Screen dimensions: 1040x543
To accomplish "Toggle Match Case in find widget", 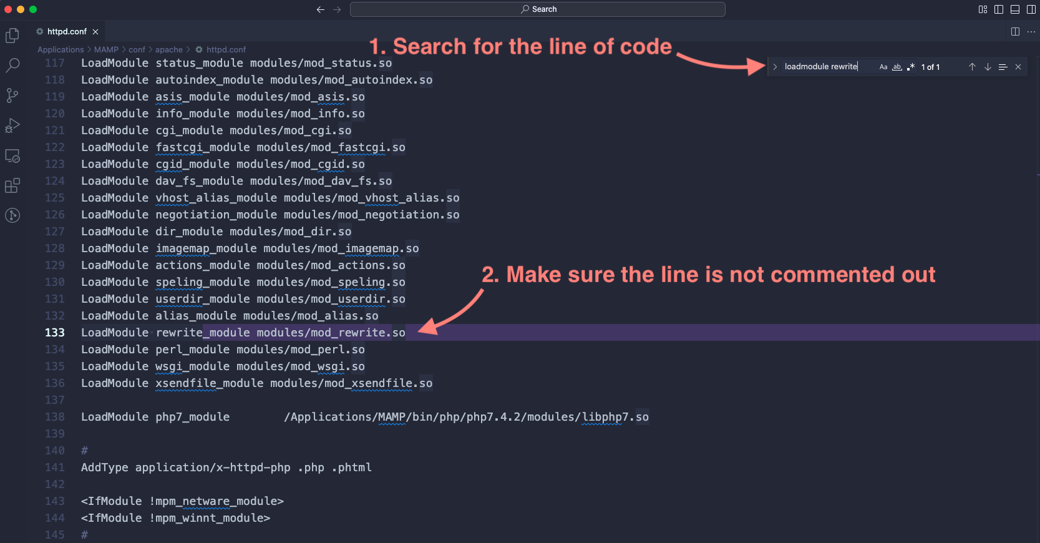I will pyautogui.click(x=883, y=67).
